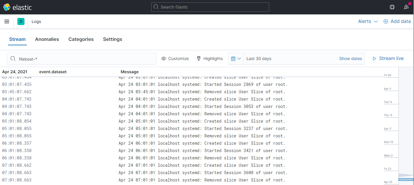Click the green D space avatar

21,21
